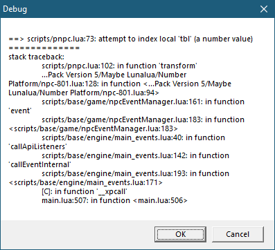
Task: Click the 'main_events.lua:142' traceback line
Action: (x=135, y=155)
